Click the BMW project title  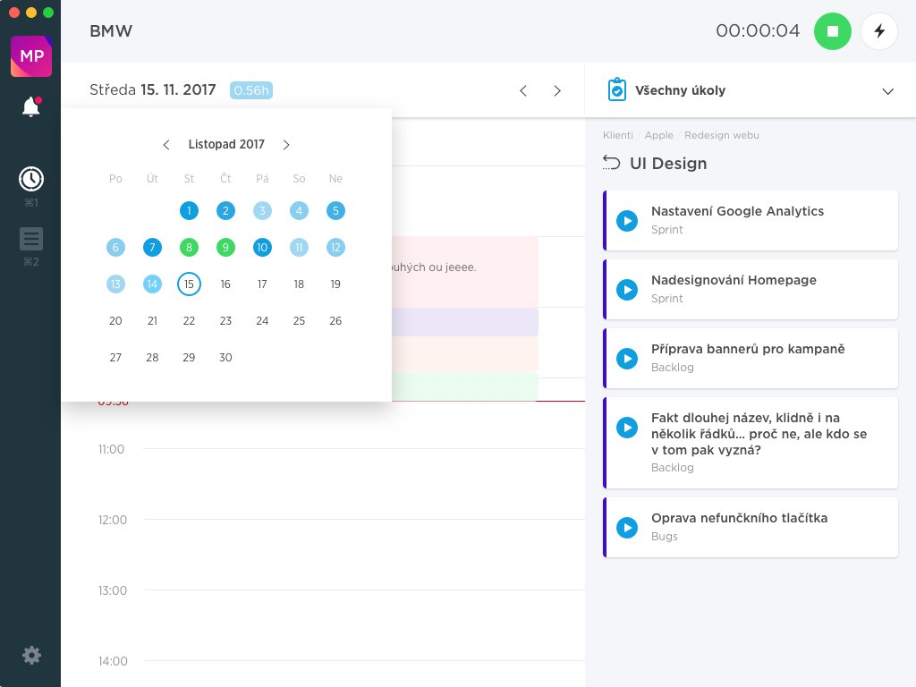111,31
